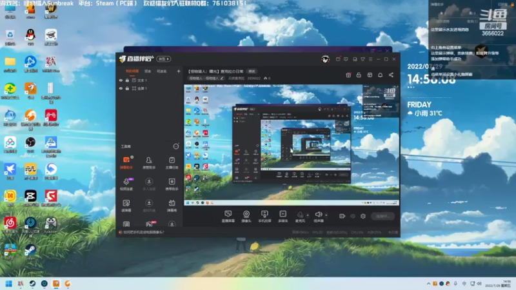Click the microphone tool with the purple badge

point(126,184)
